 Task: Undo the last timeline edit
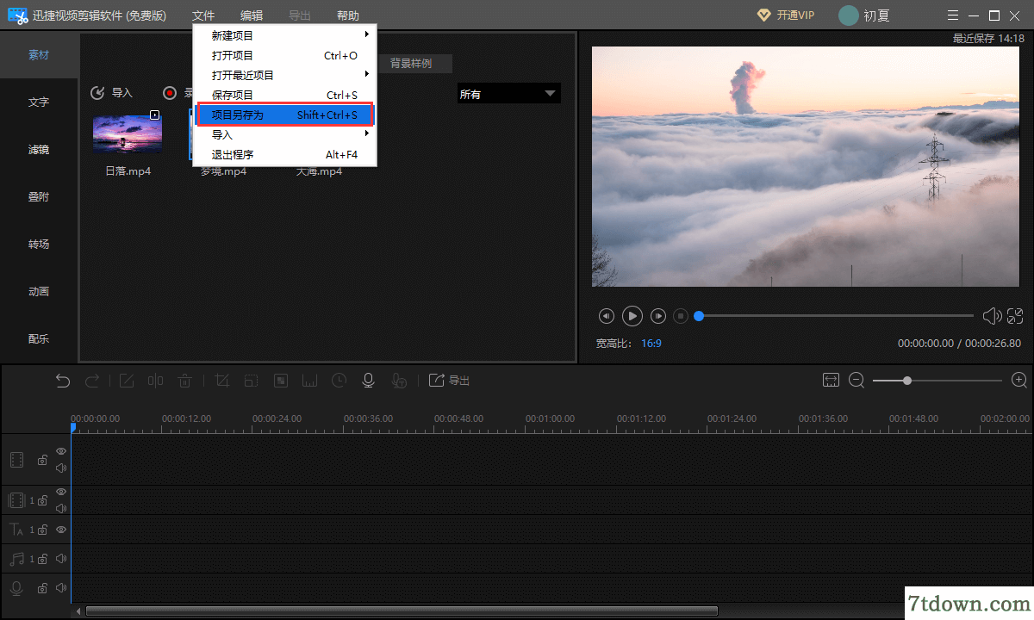point(63,381)
